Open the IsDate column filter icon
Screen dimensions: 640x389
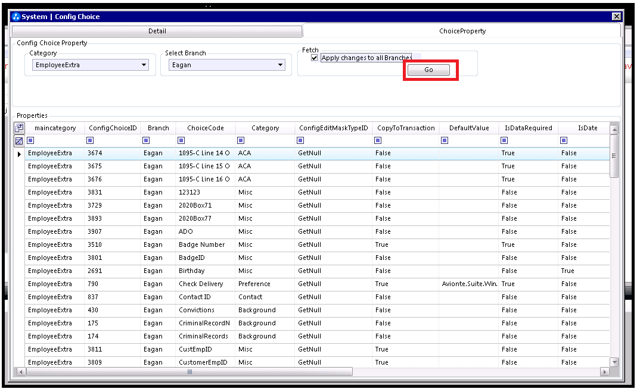pos(564,140)
